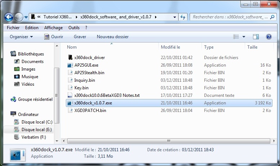Refresh the folder view
Image resolution: width=280 pixels, height=166 pixels.
pos(183,17)
